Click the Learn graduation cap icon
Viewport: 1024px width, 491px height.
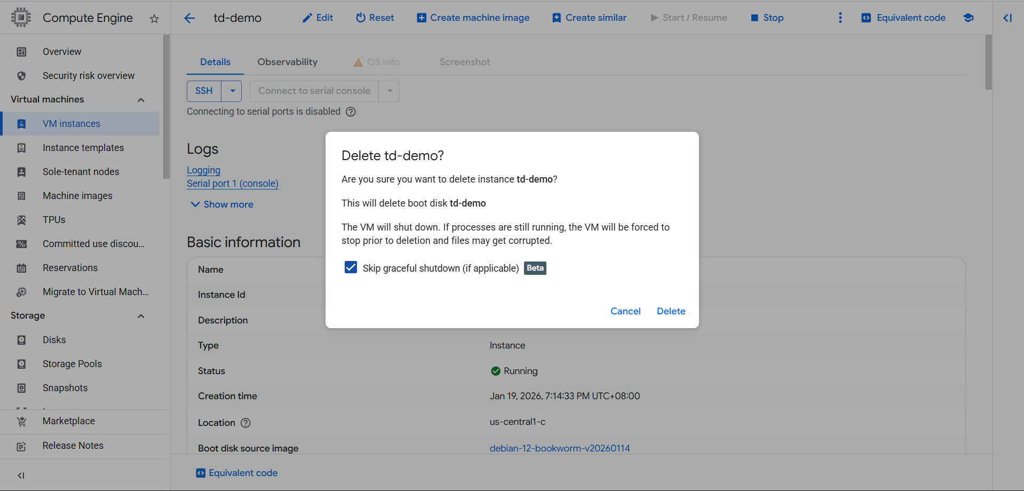(x=968, y=18)
